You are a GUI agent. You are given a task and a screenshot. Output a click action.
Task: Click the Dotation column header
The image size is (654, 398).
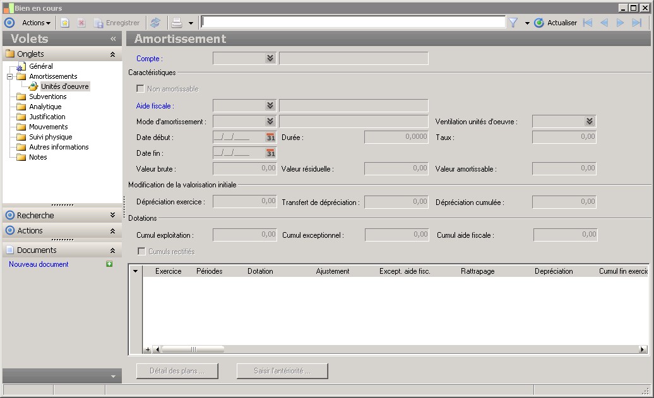pyautogui.click(x=260, y=271)
